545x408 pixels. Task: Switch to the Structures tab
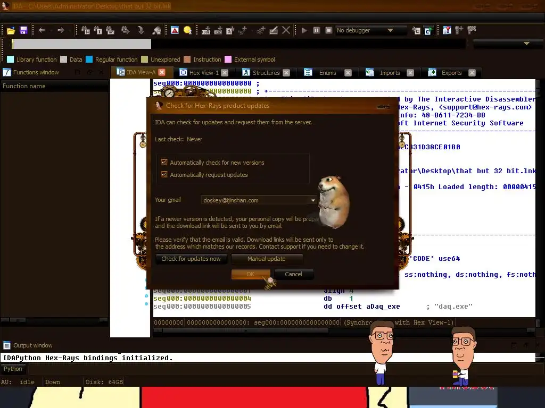point(266,73)
